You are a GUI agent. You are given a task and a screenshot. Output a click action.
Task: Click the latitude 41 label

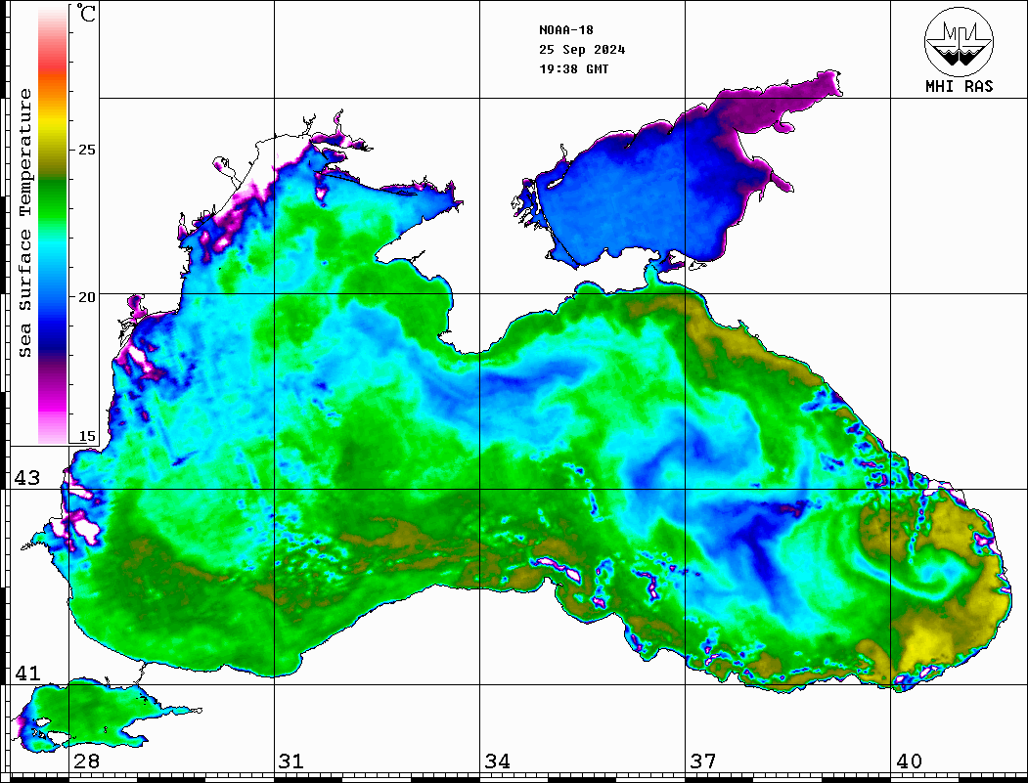[26, 674]
